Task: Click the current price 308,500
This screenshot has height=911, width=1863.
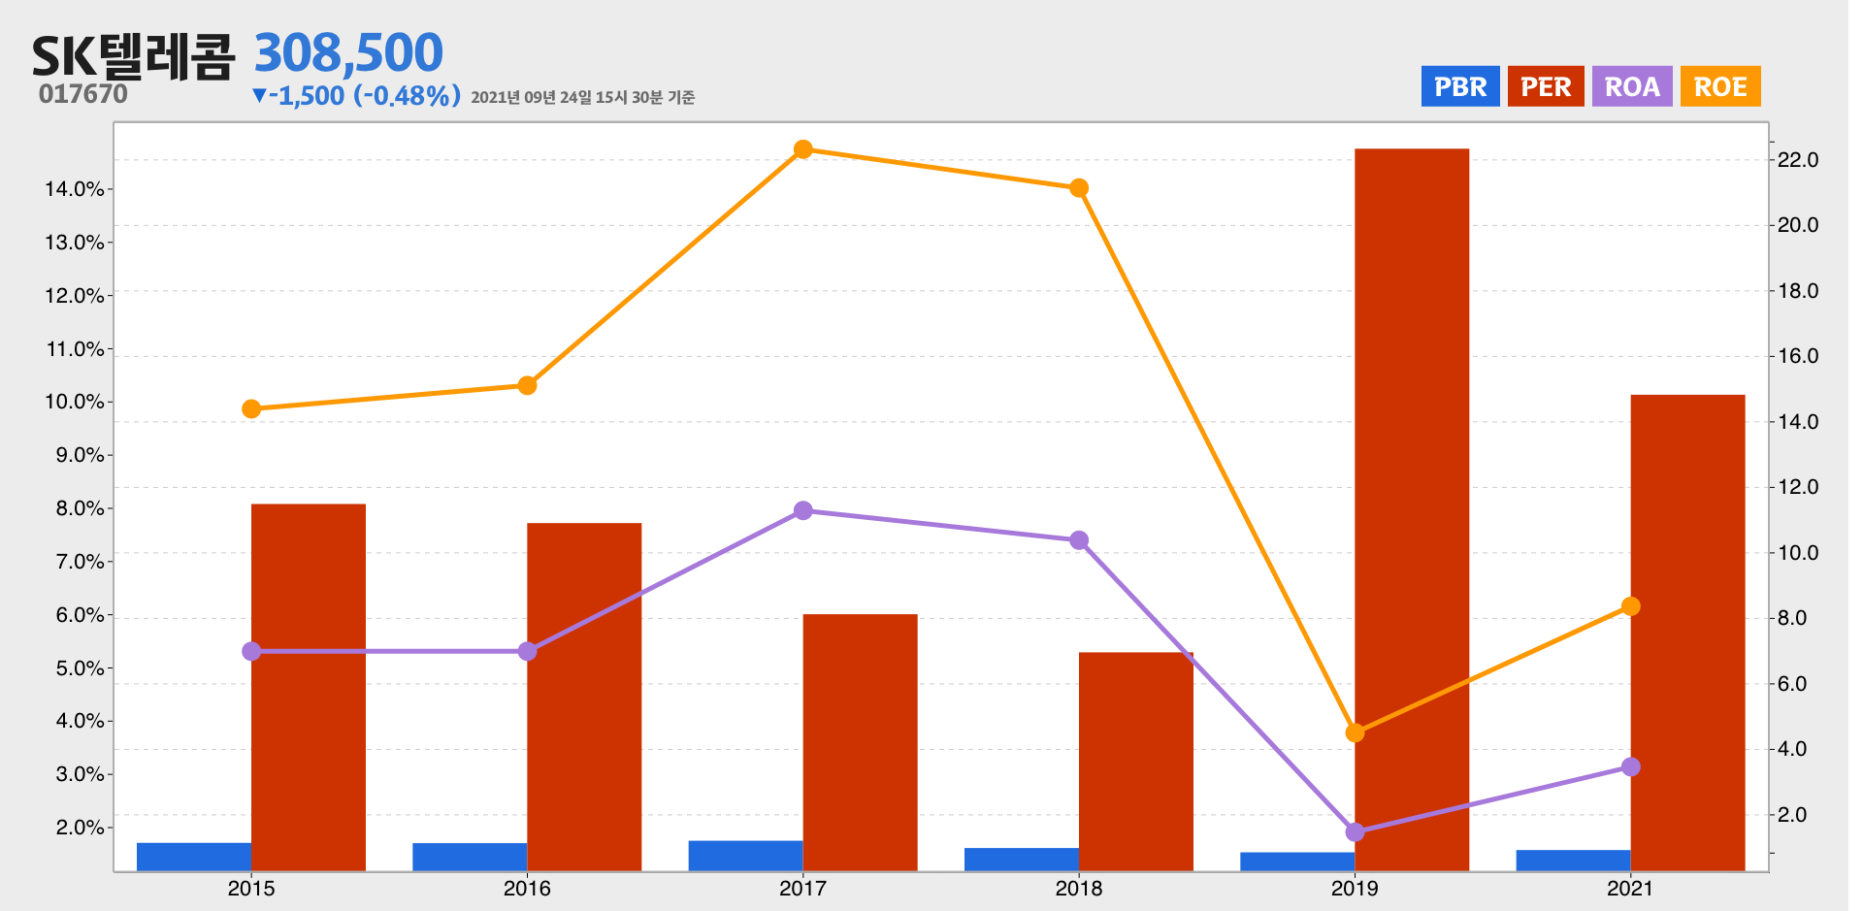Action: coord(348,52)
